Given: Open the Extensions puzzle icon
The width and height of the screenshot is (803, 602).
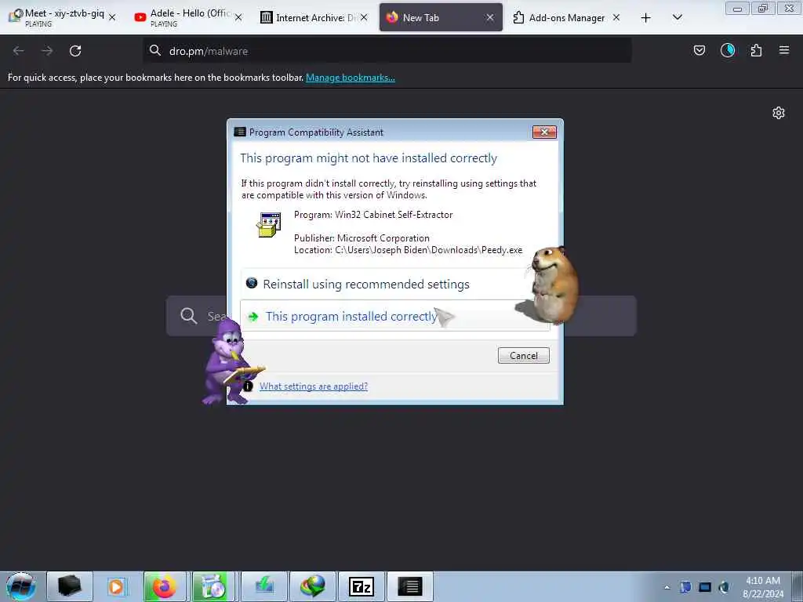Looking at the screenshot, I should coord(756,50).
